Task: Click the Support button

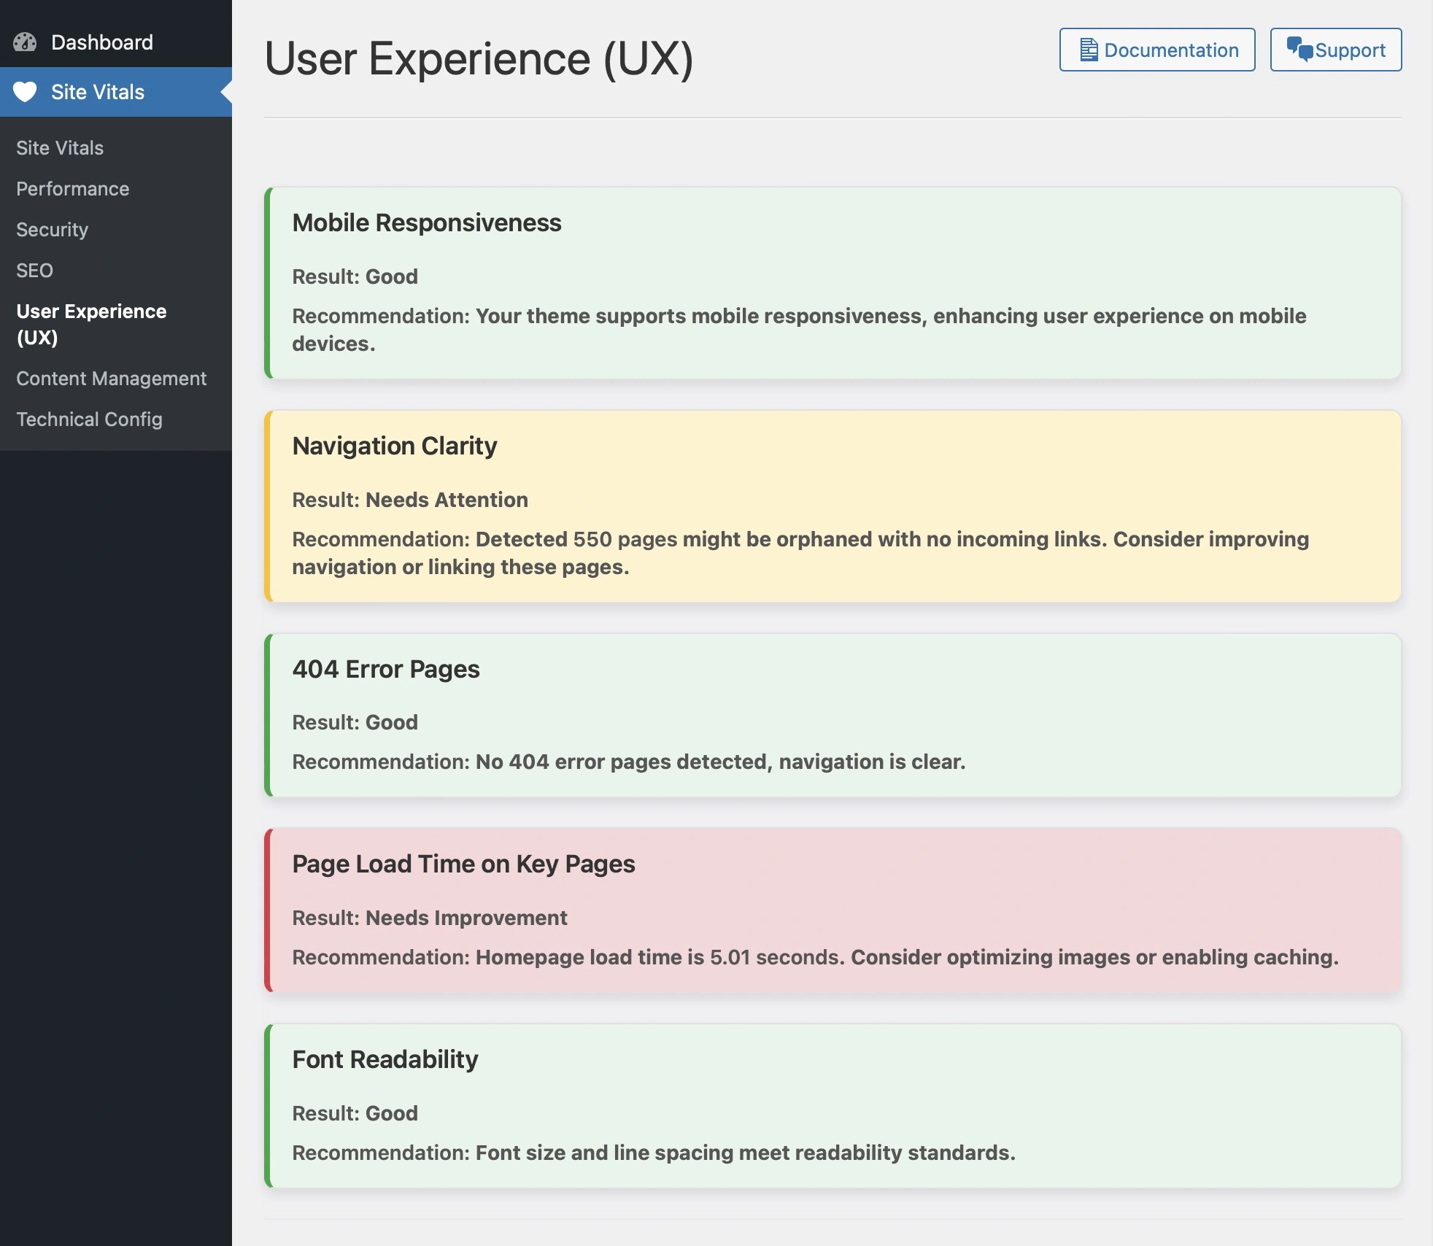Action: tap(1335, 50)
